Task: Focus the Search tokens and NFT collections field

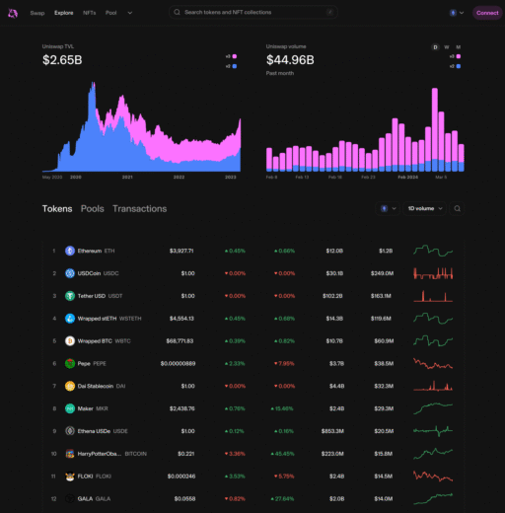Action: pyautogui.click(x=253, y=12)
